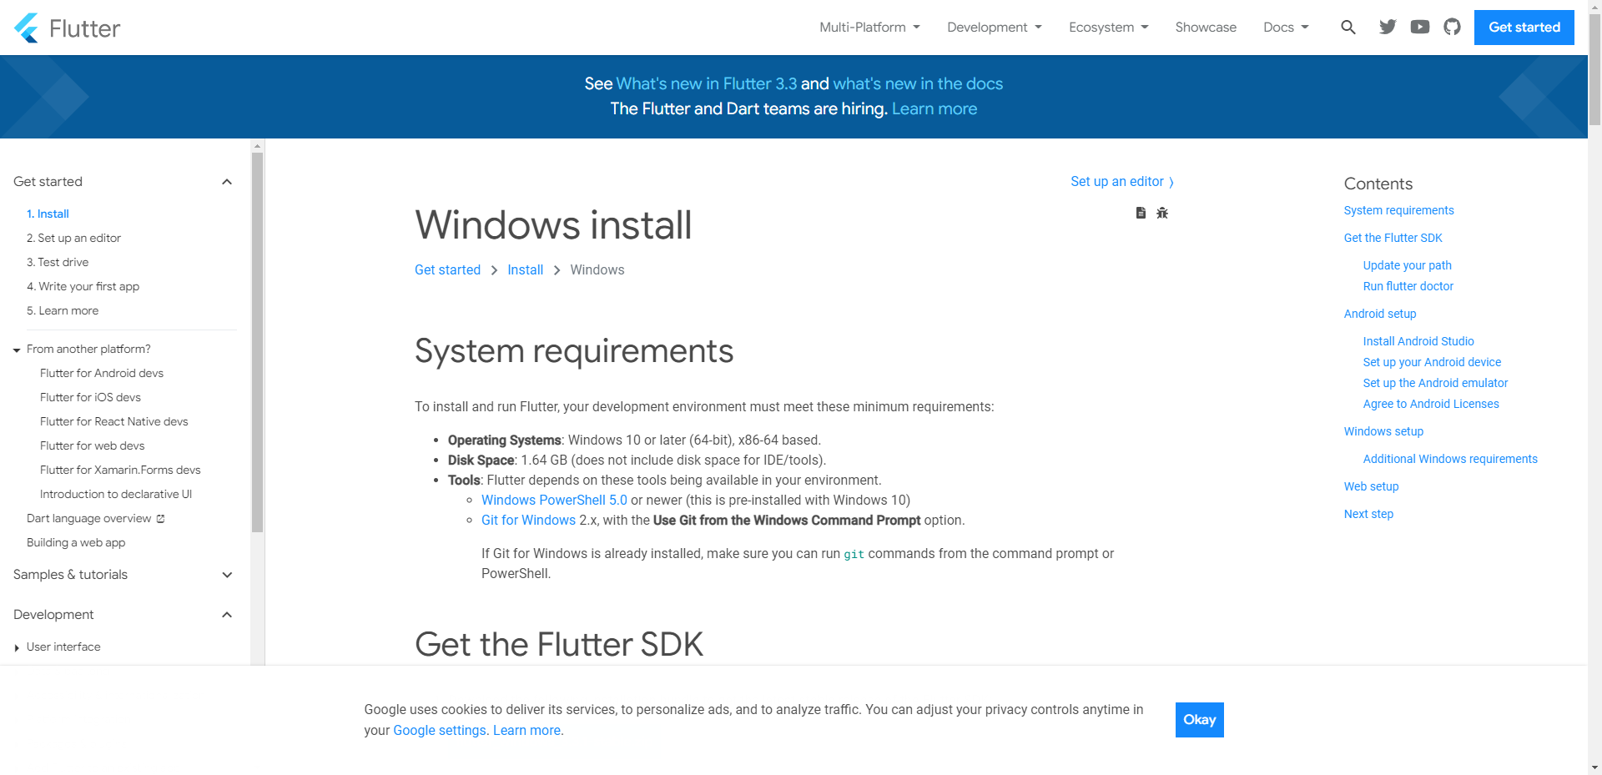Collapse the Get started section chevron
Screen dimensions: 1602x775
[227, 181]
